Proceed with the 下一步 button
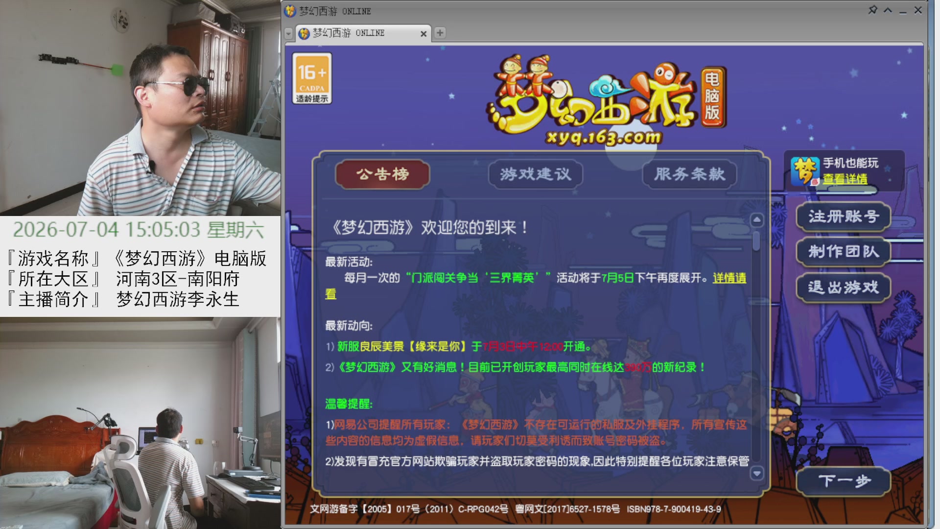This screenshot has height=529, width=940. click(844, 481)
